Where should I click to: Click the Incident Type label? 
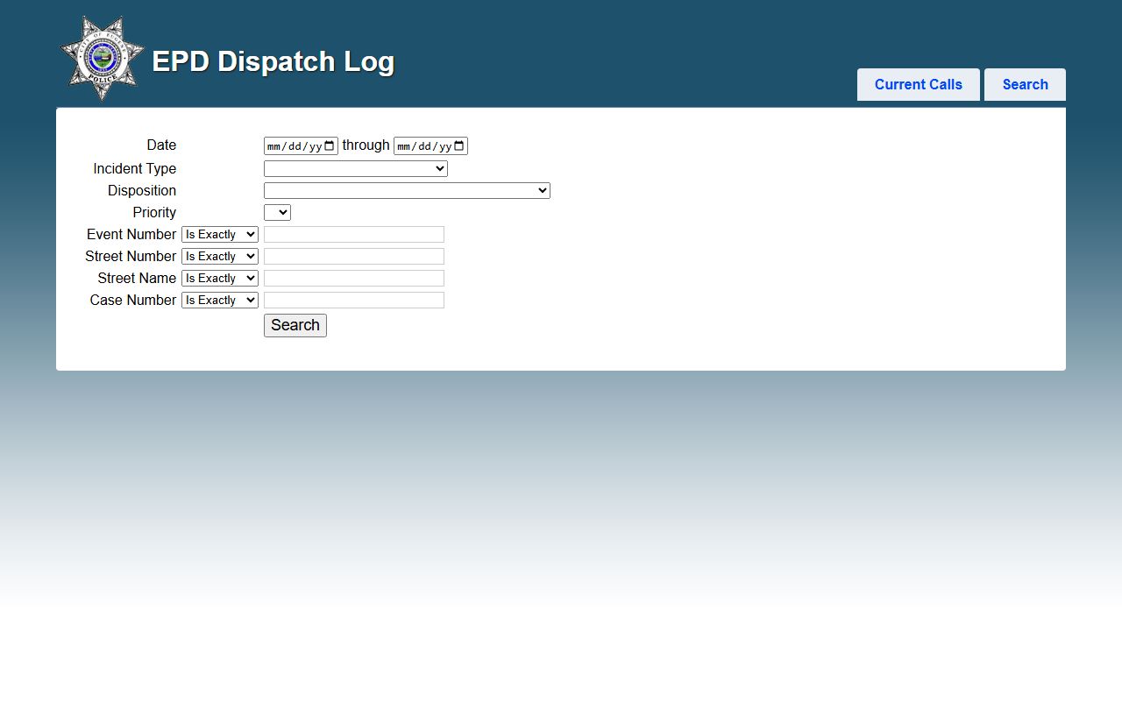(x=135, y=168)
